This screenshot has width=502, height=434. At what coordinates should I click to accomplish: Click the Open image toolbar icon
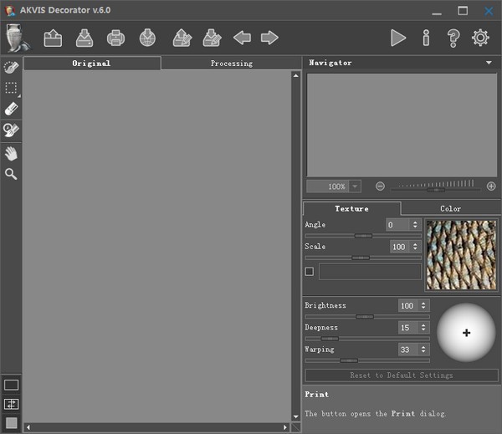pos(53,38)
